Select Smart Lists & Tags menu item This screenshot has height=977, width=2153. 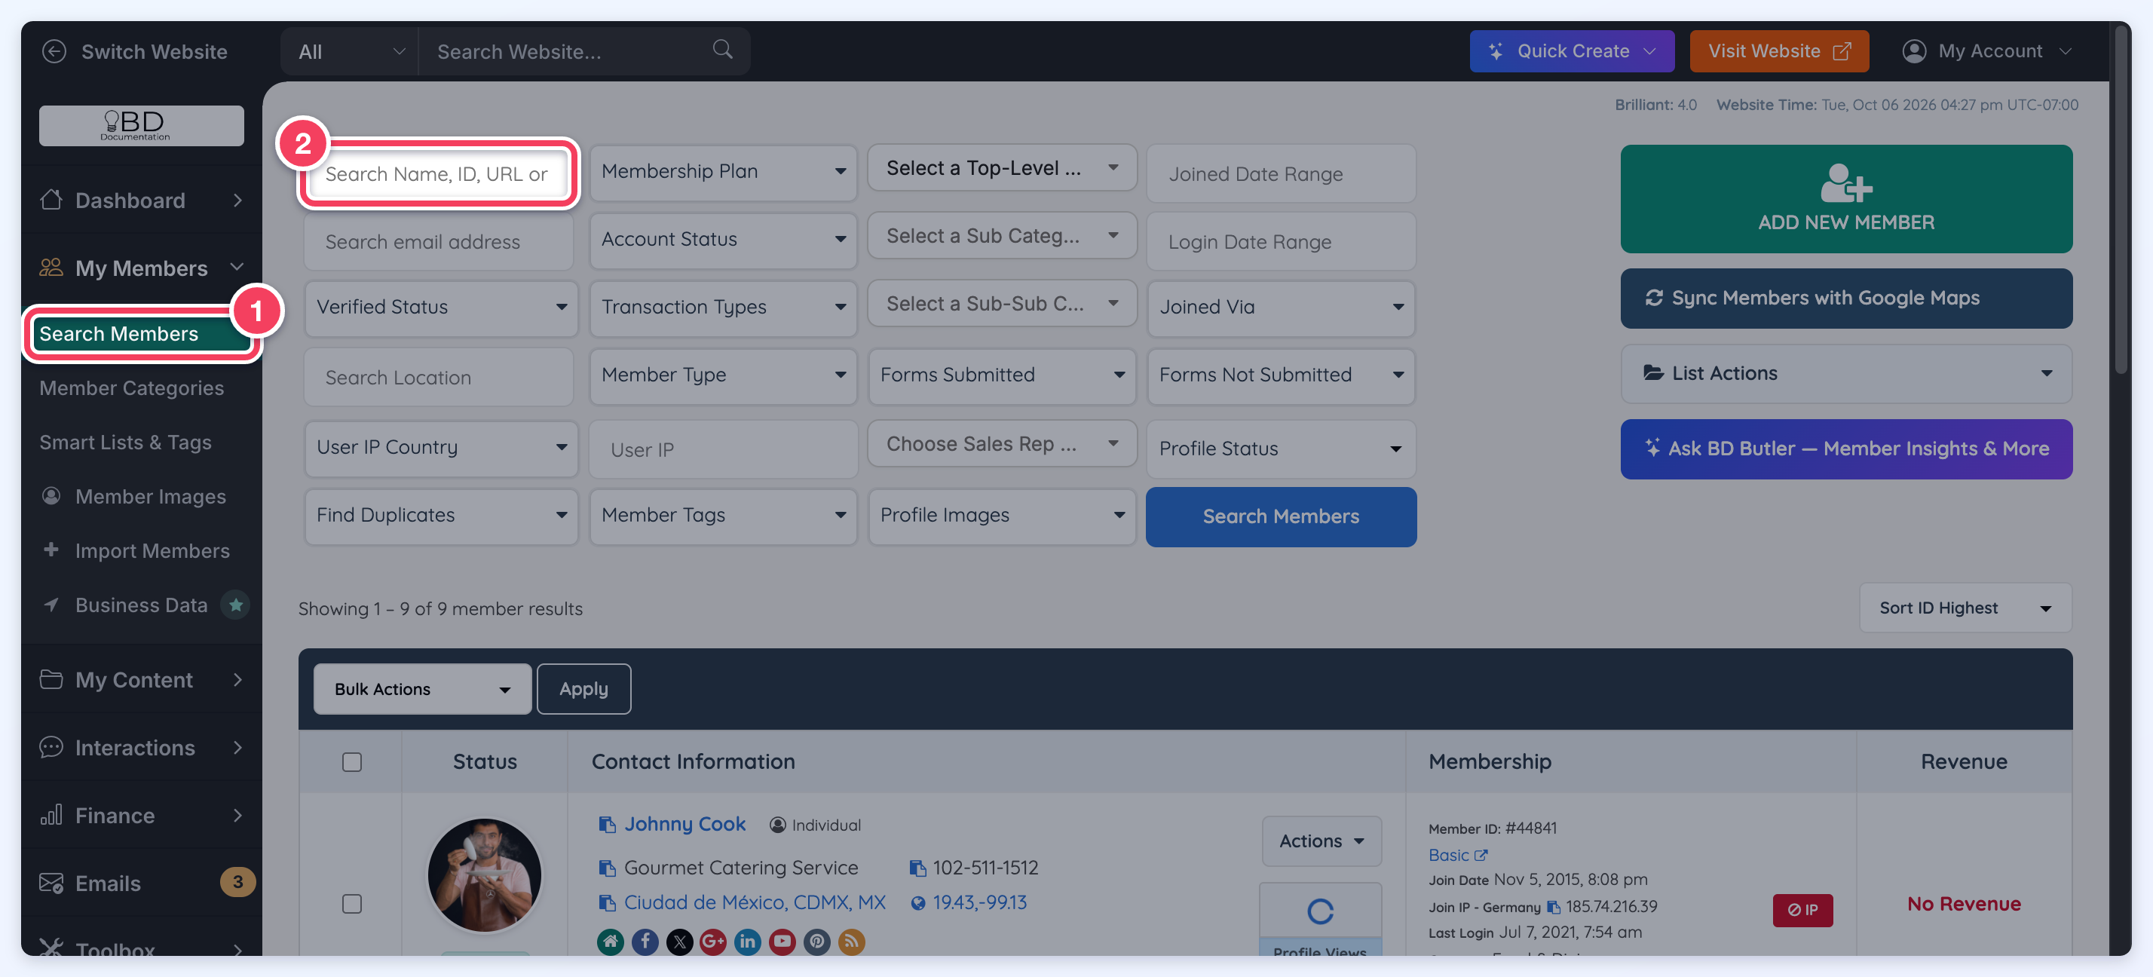click(125, 442)
